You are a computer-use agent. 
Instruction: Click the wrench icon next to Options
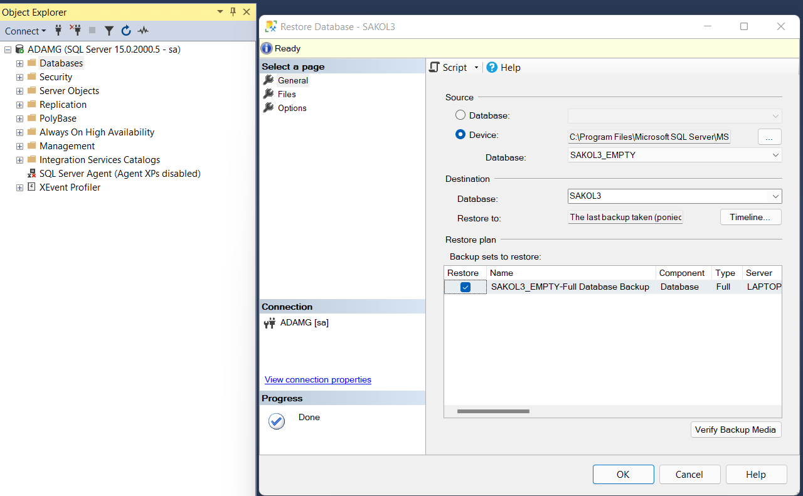(269, 108)
